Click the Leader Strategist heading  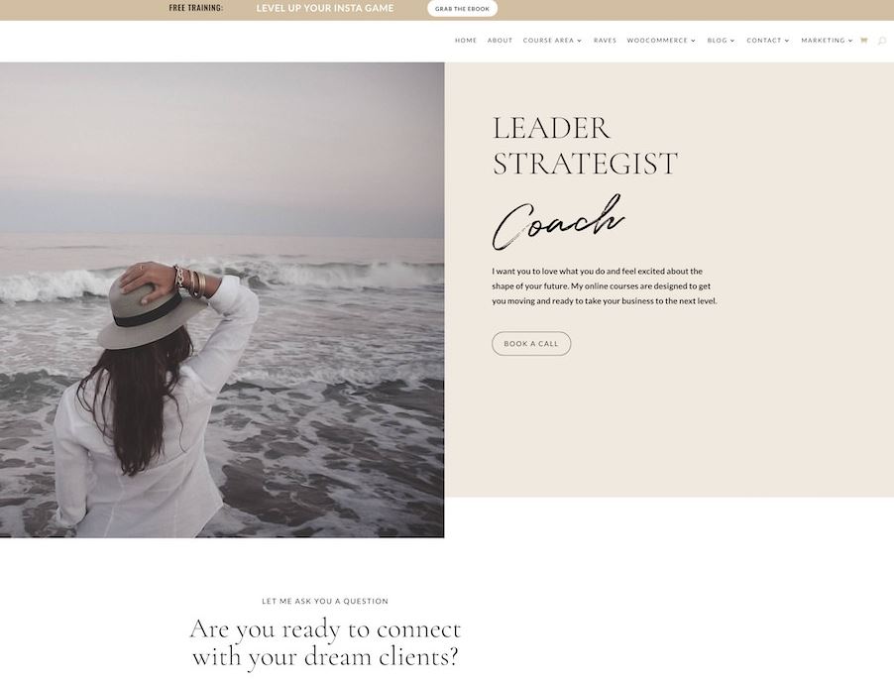coord(585,146)
